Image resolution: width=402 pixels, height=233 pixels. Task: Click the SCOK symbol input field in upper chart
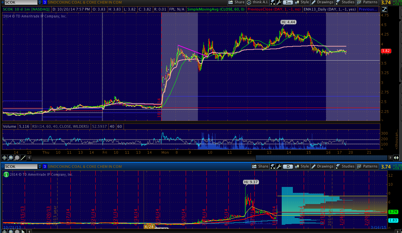pos(20,2)
